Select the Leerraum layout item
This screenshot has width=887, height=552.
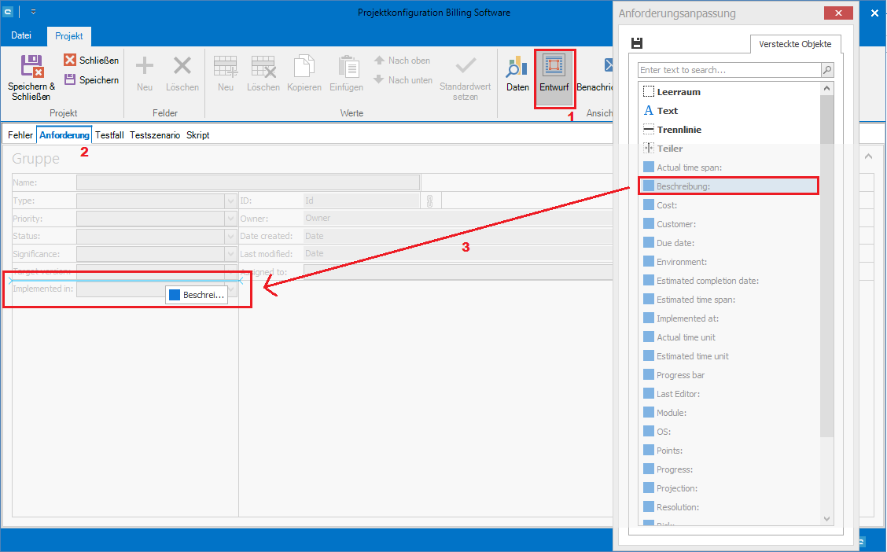click(x=678, y=92)
